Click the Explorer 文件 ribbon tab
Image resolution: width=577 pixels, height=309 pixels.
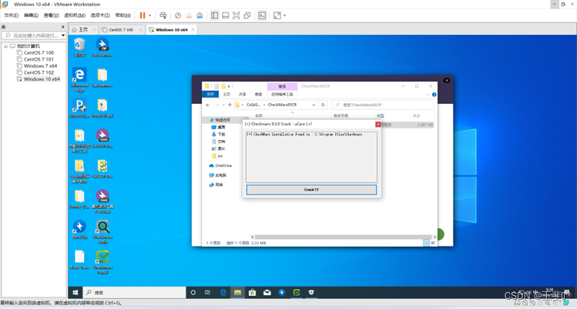(x=210, y=95)
